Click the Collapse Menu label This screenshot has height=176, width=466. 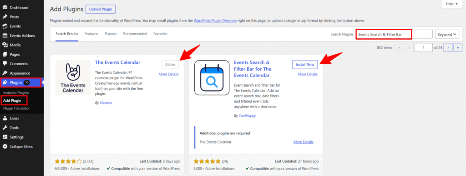pyautogui.click(x=21, y=146)
